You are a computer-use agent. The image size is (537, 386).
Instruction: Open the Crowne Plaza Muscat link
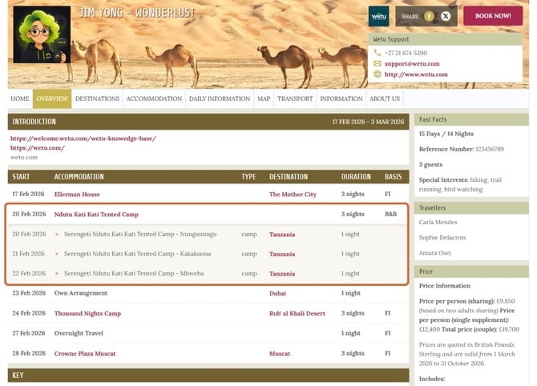[85, 353]
